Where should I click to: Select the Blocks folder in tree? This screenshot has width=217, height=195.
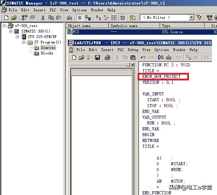coord(47,53)
